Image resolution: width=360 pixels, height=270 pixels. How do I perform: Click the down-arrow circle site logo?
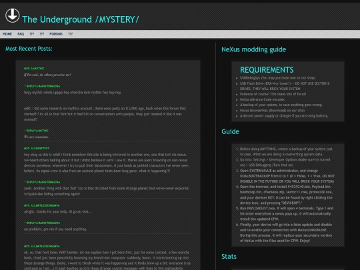[x=13, y=15]
